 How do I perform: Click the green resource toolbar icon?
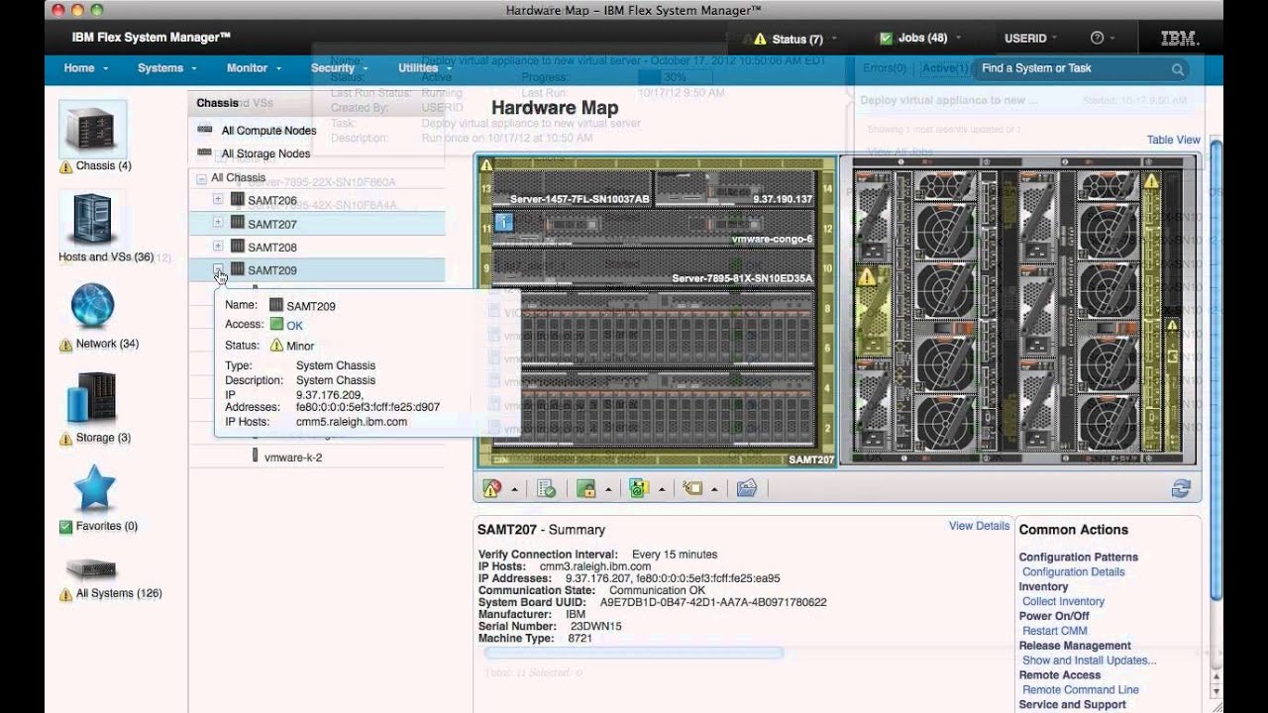tap(638, 488)
